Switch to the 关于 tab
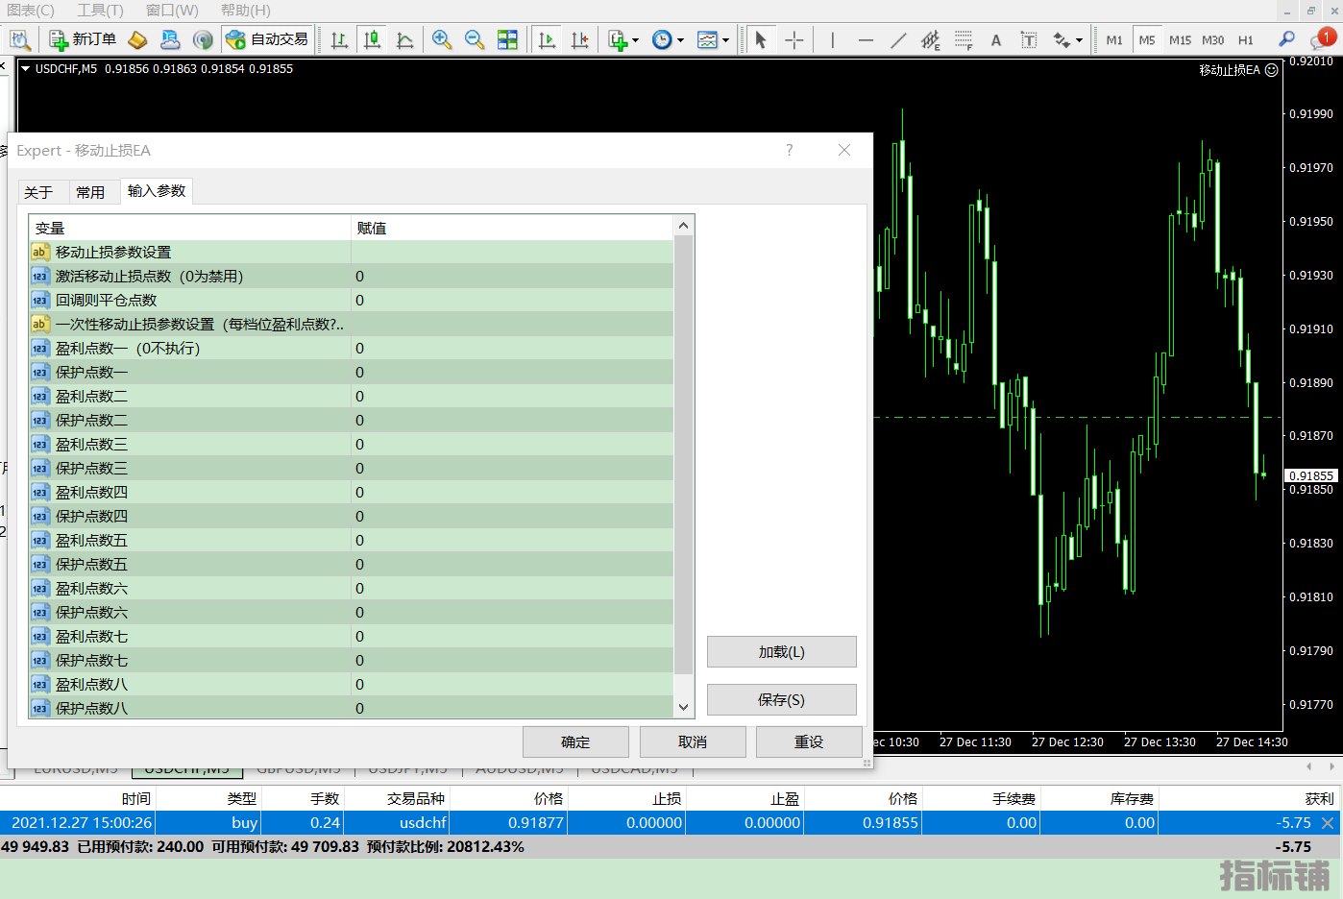The height and width of the screenshot is (899, 1343). pyautogui.click(x=38, y=192)
